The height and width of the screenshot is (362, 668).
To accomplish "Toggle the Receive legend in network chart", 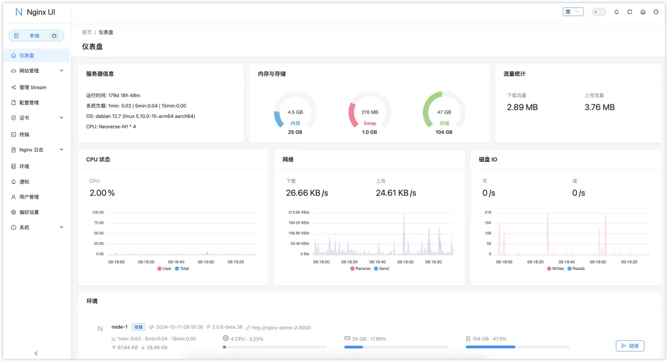I will (x=361, y=269).
